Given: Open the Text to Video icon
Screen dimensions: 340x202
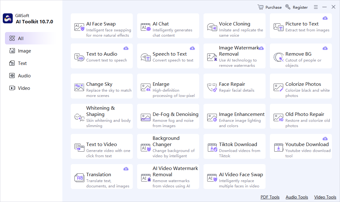Looking at the screenshot, I should point(79,148).
